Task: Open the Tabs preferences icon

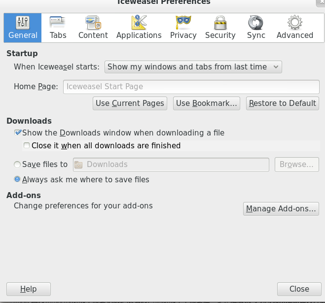Action: click(58, 23)
